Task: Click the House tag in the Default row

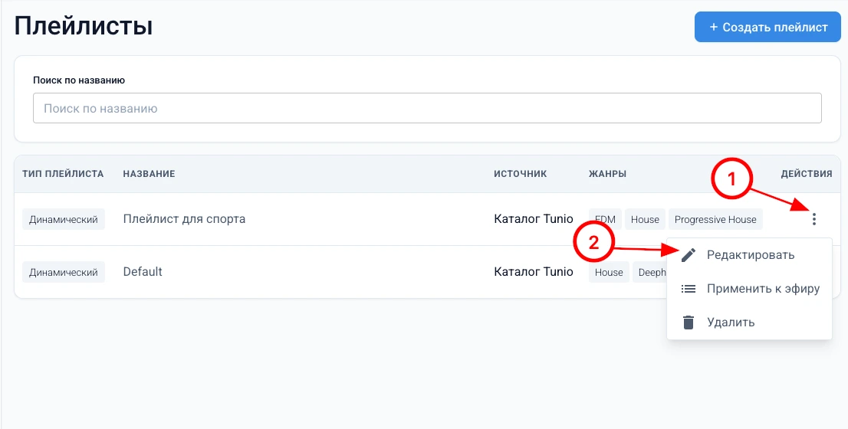Action: 609,272
